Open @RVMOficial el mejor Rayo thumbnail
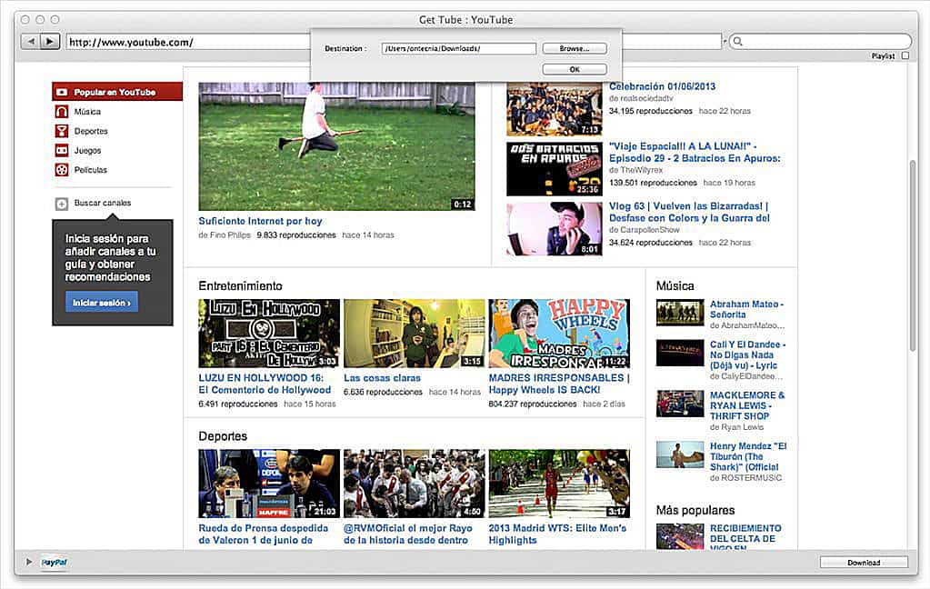 click(414, 484)
